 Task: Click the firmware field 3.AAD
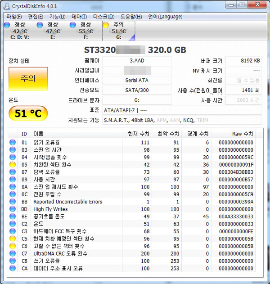point(137,61)
